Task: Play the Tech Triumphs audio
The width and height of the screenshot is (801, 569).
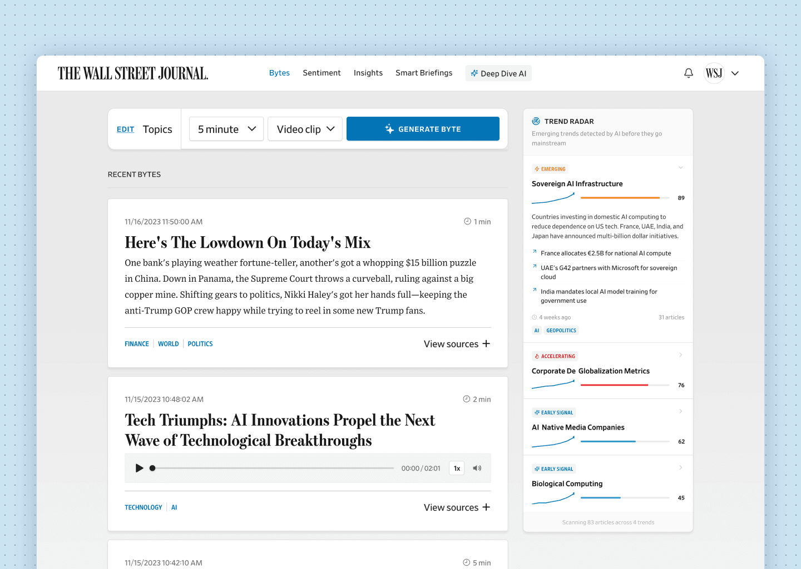Action: [x=140, y=468]
